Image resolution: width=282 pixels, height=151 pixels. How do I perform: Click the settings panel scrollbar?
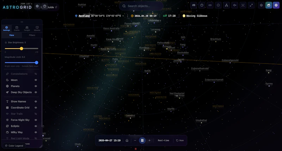[42, 83]
